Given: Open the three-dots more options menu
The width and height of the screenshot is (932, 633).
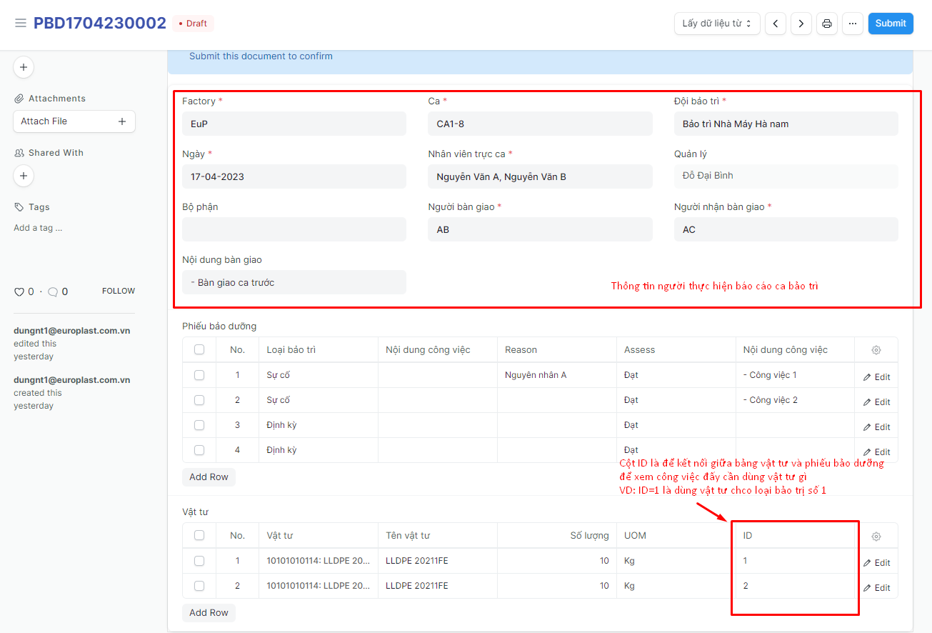Looking at the screenshot, I should point(853,24).
